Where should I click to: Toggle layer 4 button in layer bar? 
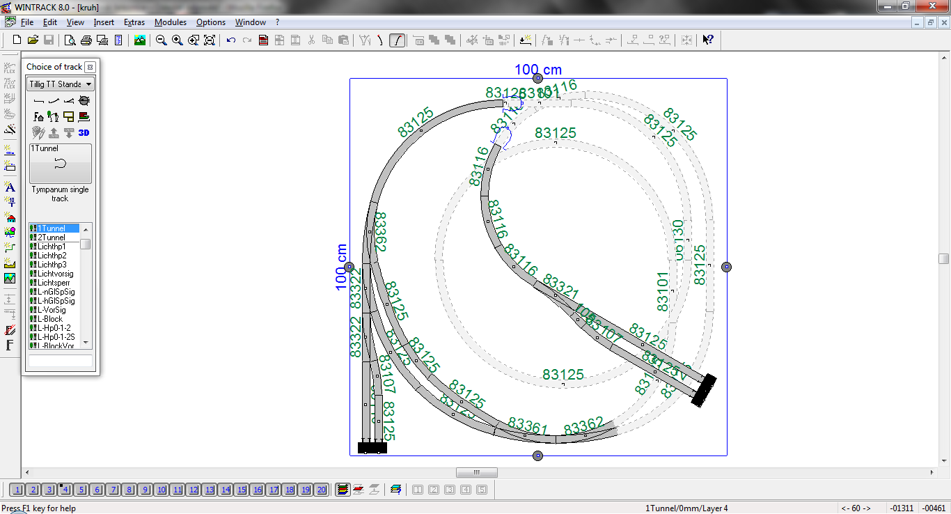[x=65, y=490]
